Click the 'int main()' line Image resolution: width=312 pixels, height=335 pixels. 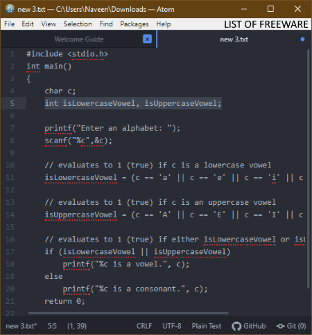pos(49,66)
